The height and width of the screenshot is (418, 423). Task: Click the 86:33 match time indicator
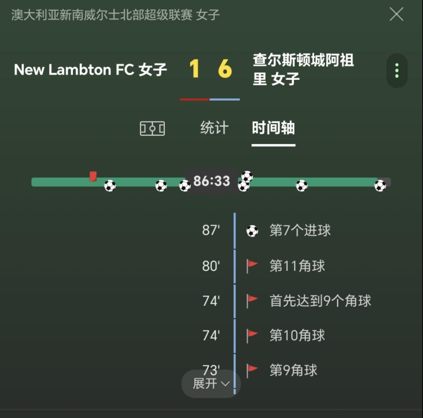tap(212, 181)
